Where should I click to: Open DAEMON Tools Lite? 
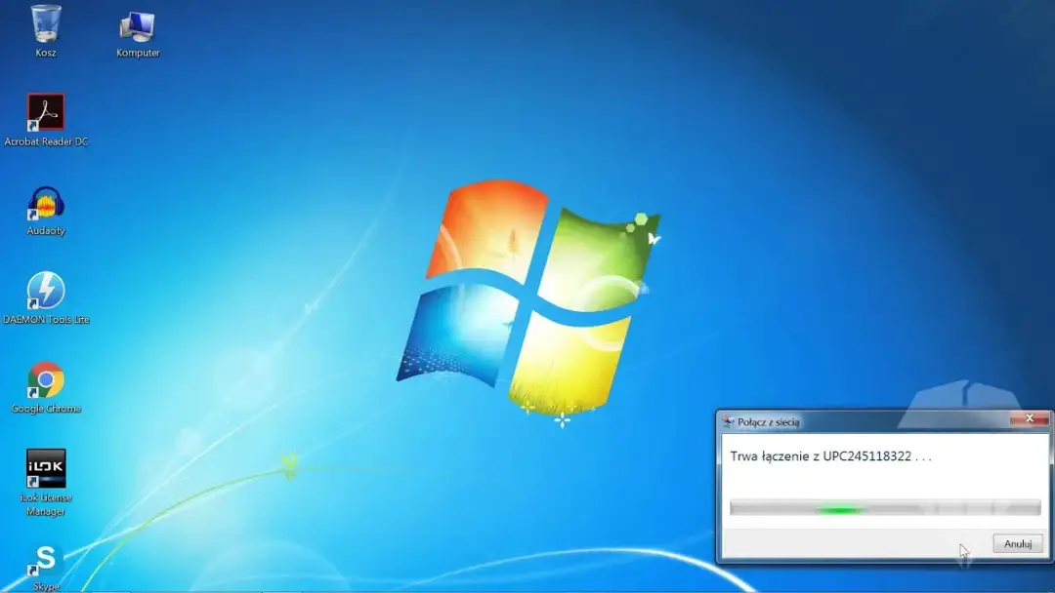pyautogui.click(x=45, y=291)
